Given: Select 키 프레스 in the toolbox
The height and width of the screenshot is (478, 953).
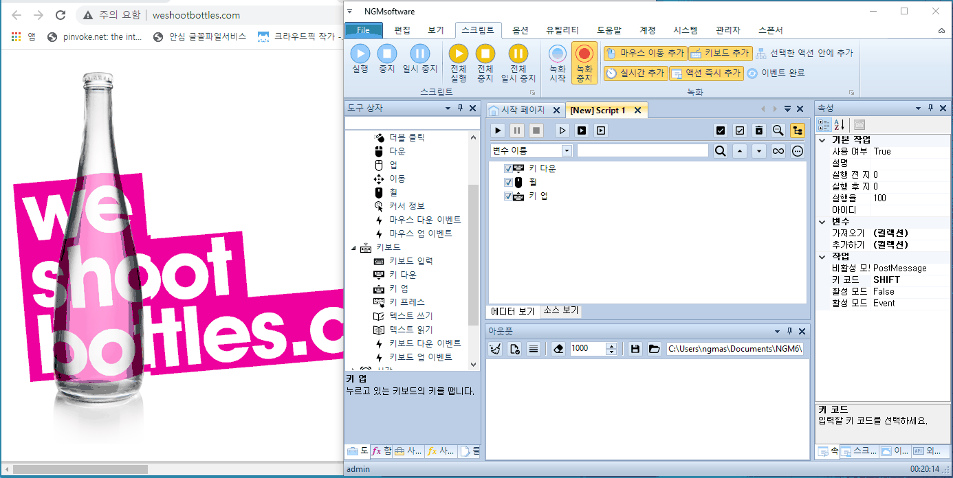Looking at the screenshot, I should coord(407,302).
